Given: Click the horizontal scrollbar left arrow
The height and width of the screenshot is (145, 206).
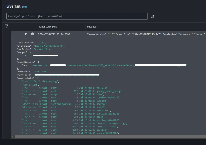Looking at the screenshot, I should (x=13, y=137).
